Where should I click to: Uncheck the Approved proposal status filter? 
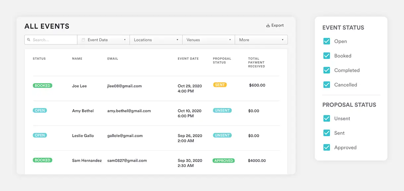[x=327, y=147]
